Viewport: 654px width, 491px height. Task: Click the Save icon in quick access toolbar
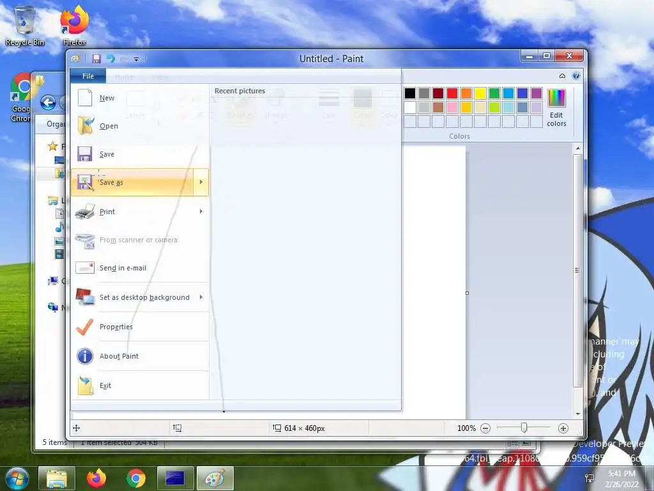96,59
